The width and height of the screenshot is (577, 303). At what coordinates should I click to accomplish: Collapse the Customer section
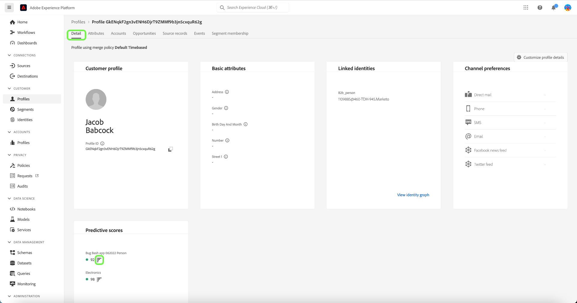click(9, 89)
